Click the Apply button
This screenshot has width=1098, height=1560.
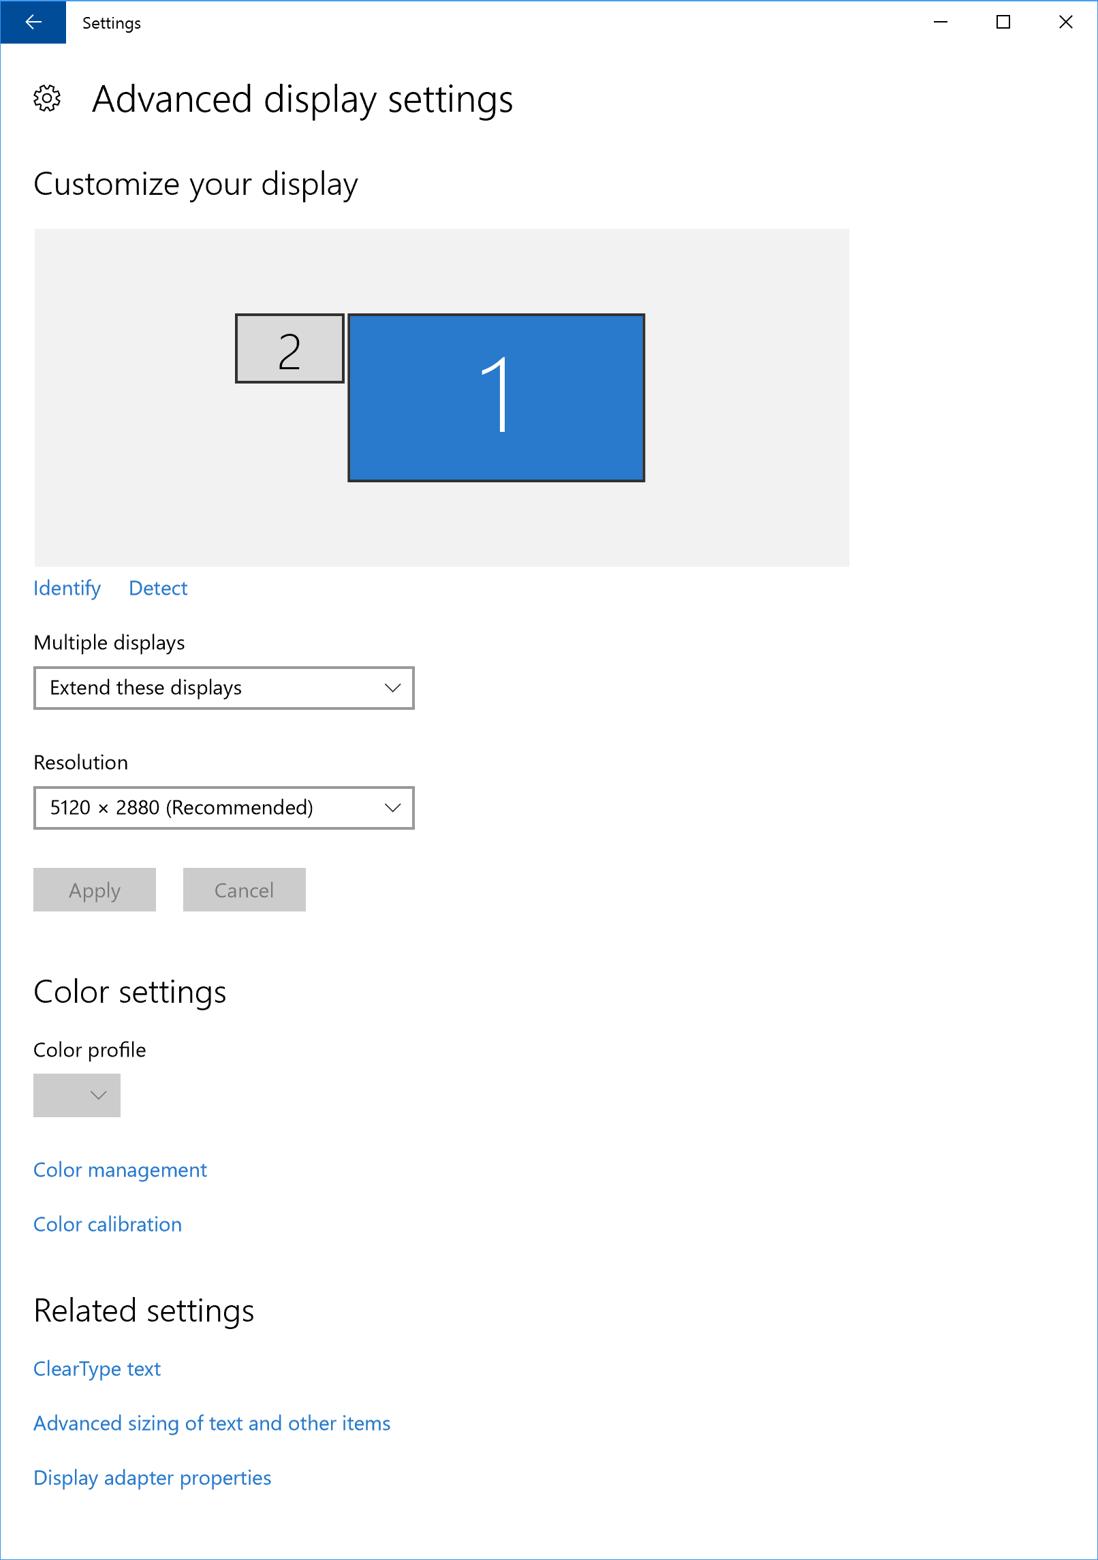(x=95, y=890)
